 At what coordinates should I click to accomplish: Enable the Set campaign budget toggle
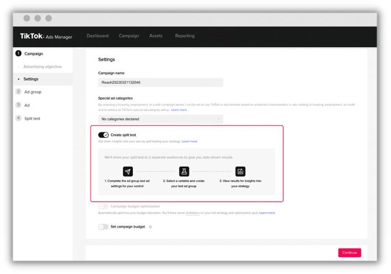pyautogui.click(x=104, y=227)
